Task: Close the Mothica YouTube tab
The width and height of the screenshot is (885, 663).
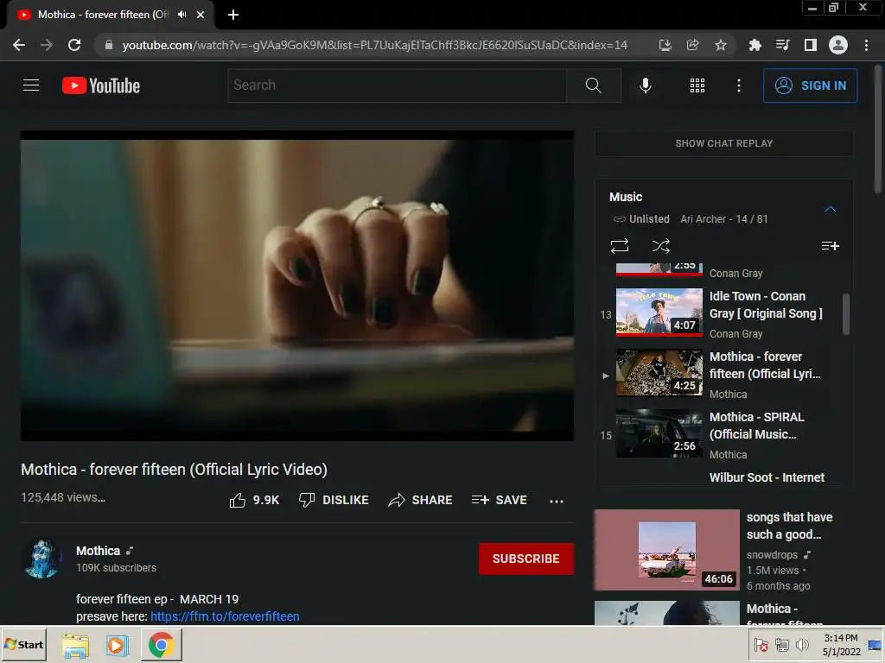Action: (x=201, y=15)
